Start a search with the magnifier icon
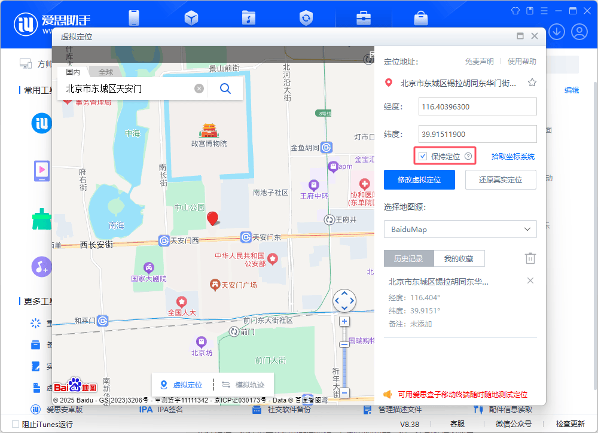 tap(225, 88)
